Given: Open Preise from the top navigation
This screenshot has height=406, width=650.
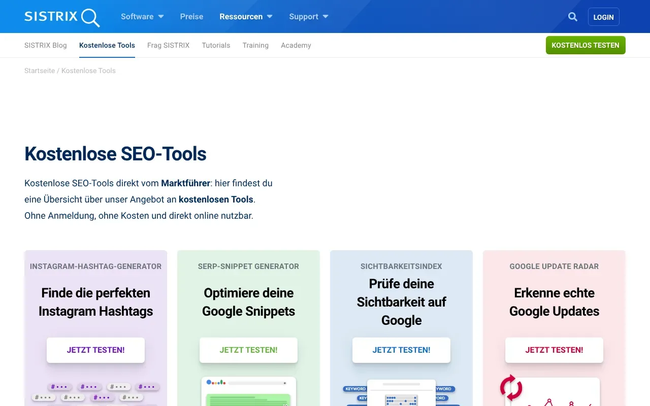Looking at the screenshot, I should pos(191,16).
